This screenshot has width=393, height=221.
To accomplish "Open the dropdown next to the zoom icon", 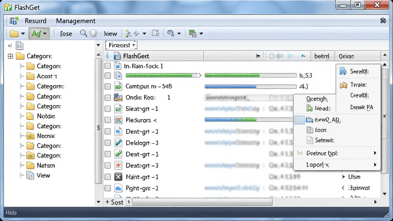I will (179, 34).
